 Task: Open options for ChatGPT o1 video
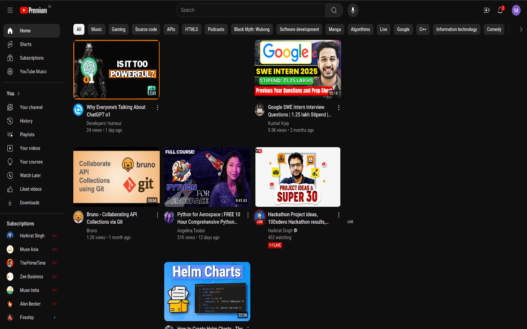coord(157,108)
